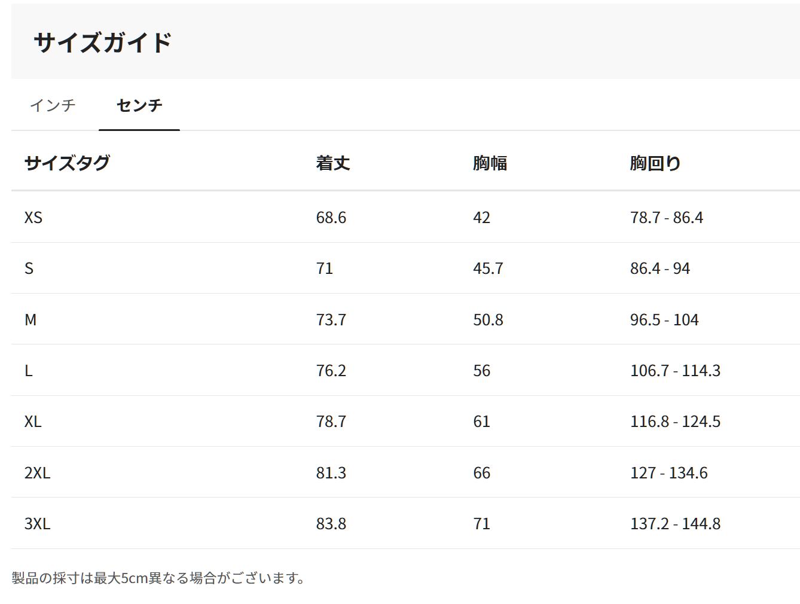Click the 胸回り column header

point(655,163)
